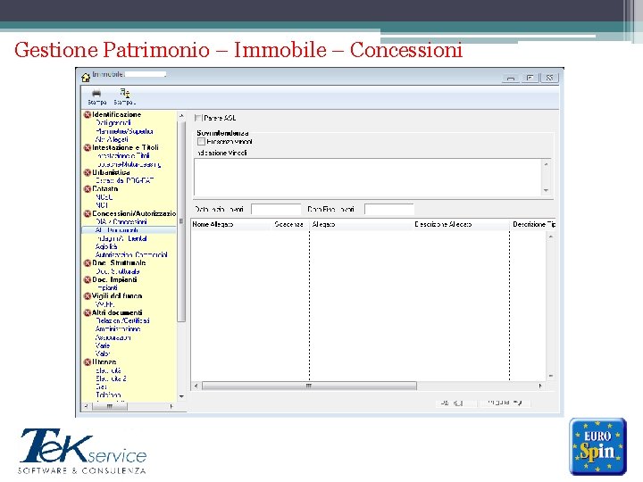Open Altri Allegati under Identificazione
Screen dimensions: 643x482
click(x=112, y=139)
